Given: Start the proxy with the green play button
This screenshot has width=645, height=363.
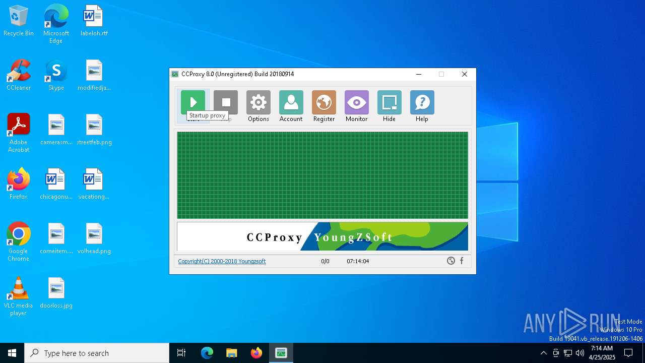Looking at the screenshot, I should [193, 102].
